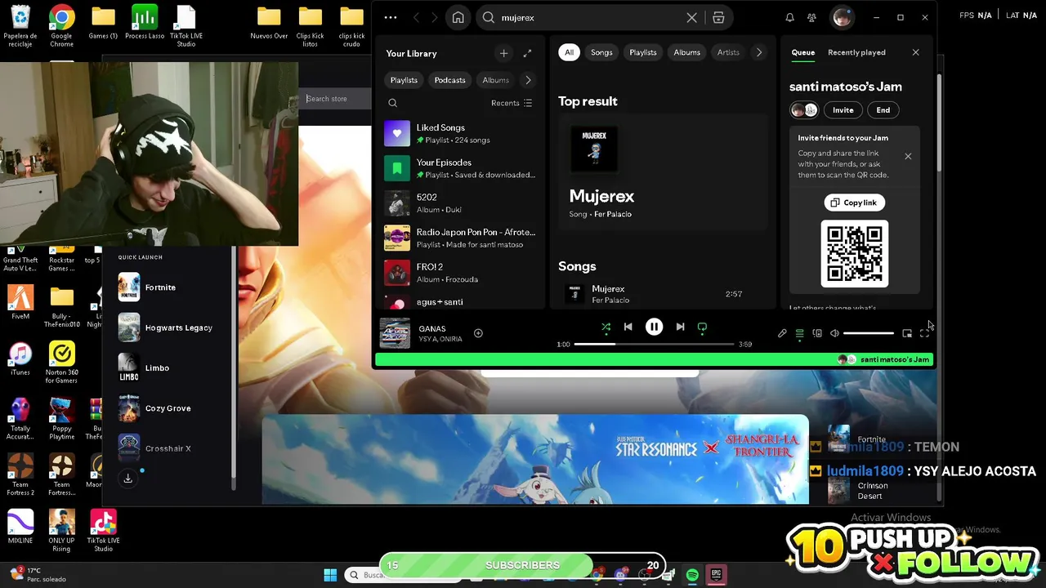1046x588 pixels.
Task: Open Windows Start menu
Action: [x=330, y=575]
